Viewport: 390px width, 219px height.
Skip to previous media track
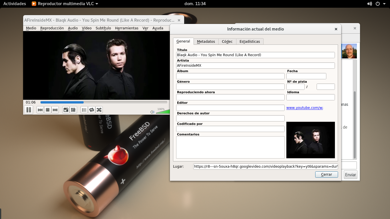tap(40, 110)
